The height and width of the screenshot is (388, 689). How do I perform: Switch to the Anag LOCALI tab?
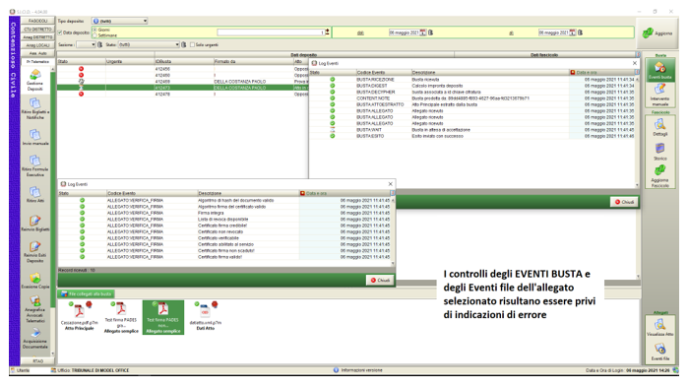coord(37,45)
